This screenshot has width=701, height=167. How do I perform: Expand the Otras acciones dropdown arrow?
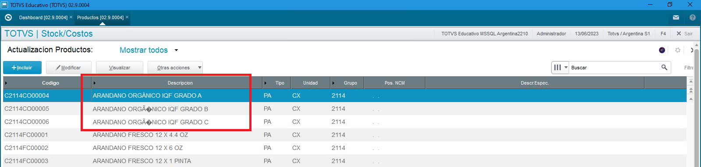(x=200, y=68)
